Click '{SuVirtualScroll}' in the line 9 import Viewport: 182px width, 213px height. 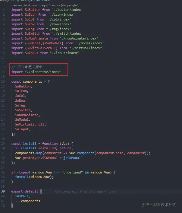coord(41,48)
